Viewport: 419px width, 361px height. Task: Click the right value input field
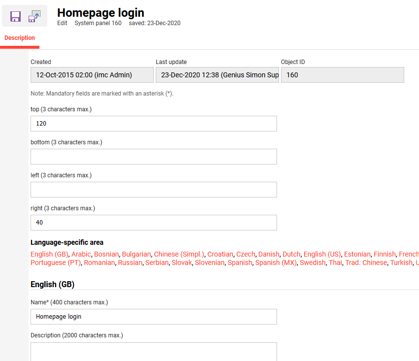coord(153,223)
